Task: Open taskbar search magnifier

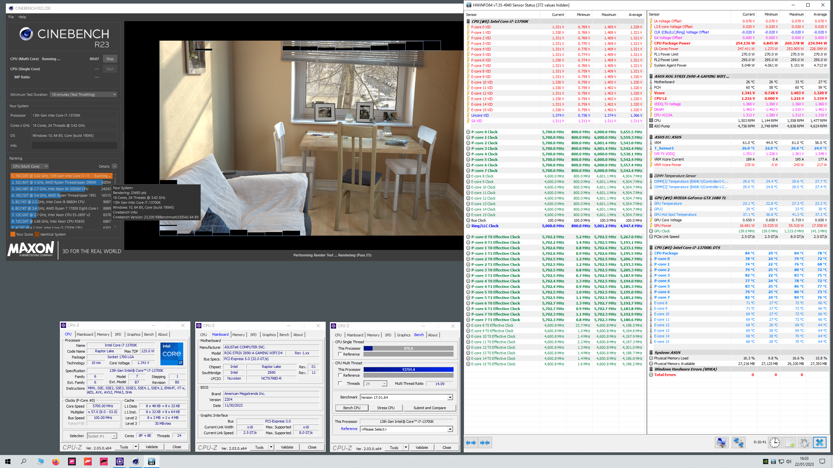Action: point(23,461)
